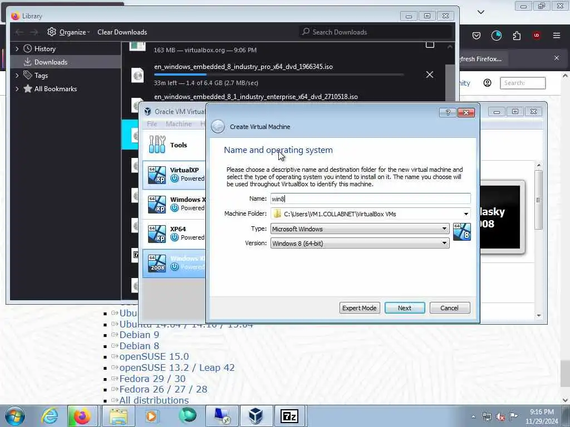Viewport: 570px width, 427px height.
Task: Click the en_windows_embedded_8_1_industry_enterprise iso entry
Action: (256, 97)
